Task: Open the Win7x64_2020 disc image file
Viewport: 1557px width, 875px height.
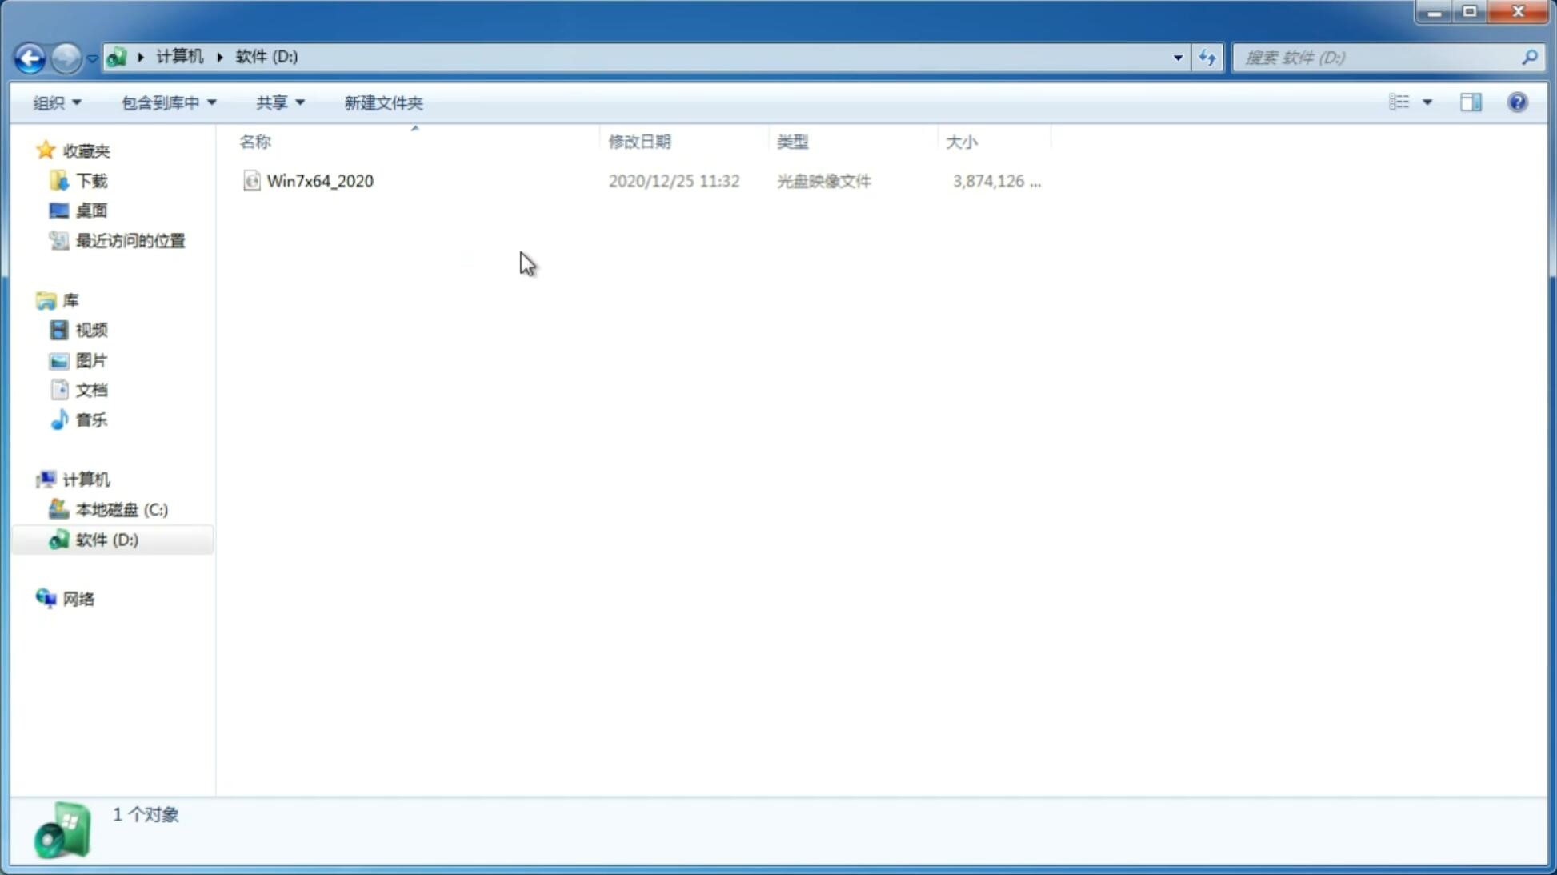Action: [x=318, y=179]
